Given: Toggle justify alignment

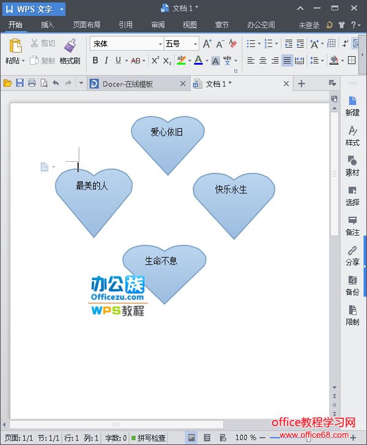Looking at the screenshot, I should 287,60.
